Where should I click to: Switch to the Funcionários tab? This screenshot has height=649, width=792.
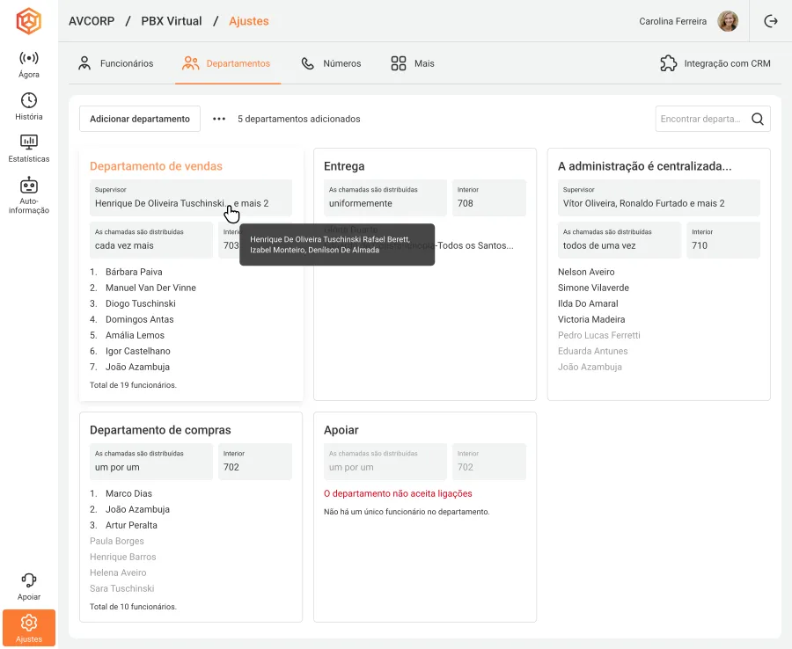tap(115, 63)
